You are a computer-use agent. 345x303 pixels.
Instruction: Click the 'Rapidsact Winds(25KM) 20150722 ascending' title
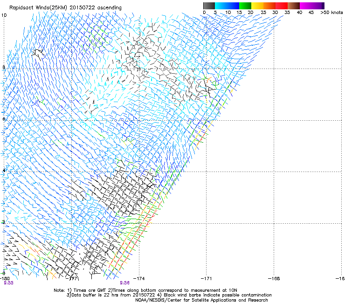65,8
